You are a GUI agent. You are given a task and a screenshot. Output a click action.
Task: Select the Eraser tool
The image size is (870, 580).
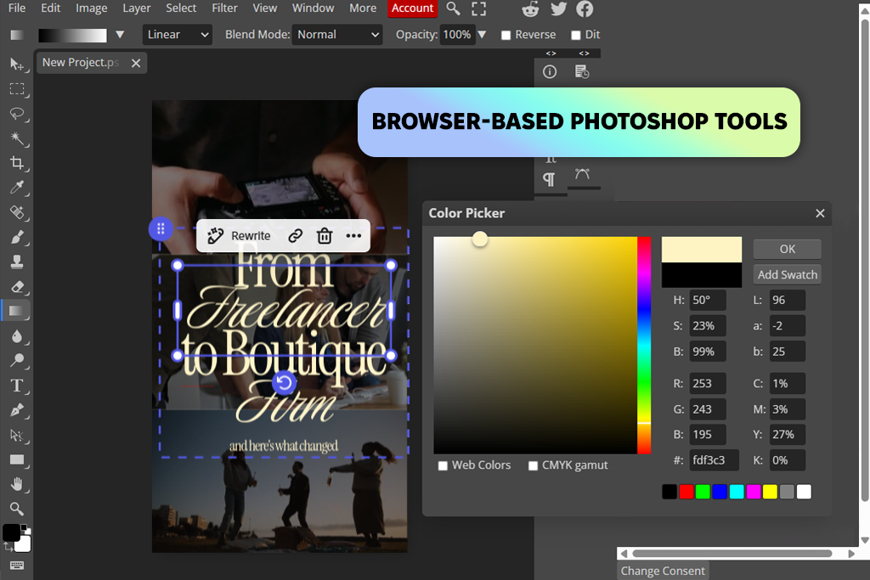(x=17, y=286)
